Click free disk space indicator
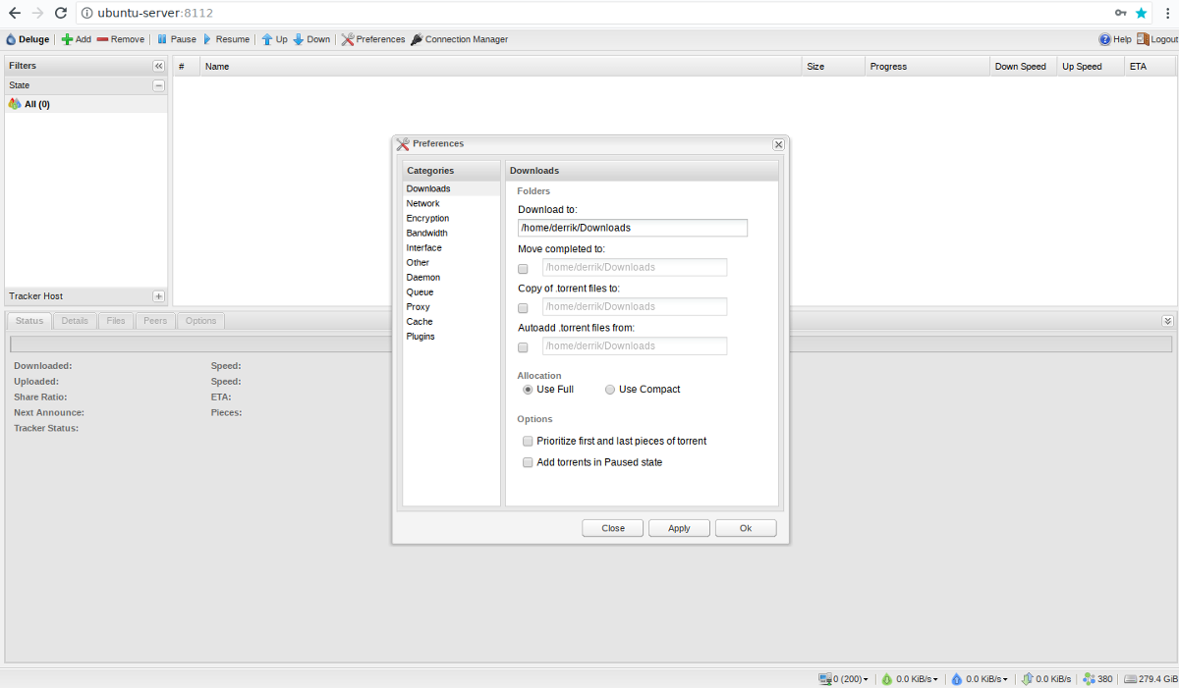1179x688 pixels. tap(1151, 679)
